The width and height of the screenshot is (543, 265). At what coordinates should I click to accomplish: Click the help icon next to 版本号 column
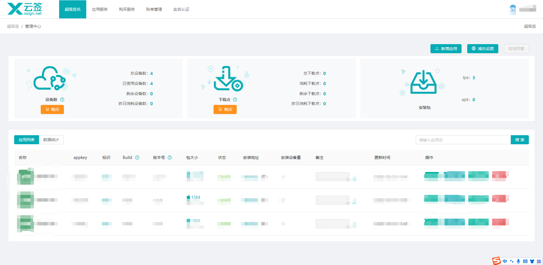(170, 158)
